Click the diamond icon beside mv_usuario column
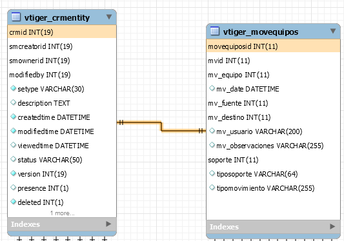 [212, 131]
